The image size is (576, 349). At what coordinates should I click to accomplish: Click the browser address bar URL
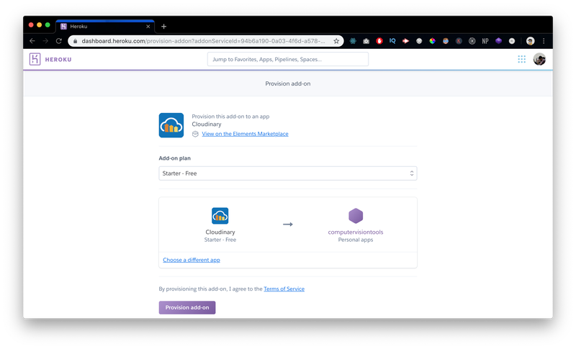pyautogui.click(x=203, y=41)
